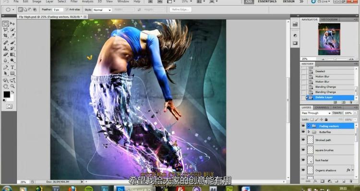Open the Layer menu
Image resolution: width=360 pixels, height=191 pixels.
(x=49, y=1)
